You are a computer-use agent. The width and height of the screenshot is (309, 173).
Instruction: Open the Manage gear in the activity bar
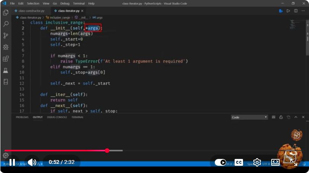point(6,156)
